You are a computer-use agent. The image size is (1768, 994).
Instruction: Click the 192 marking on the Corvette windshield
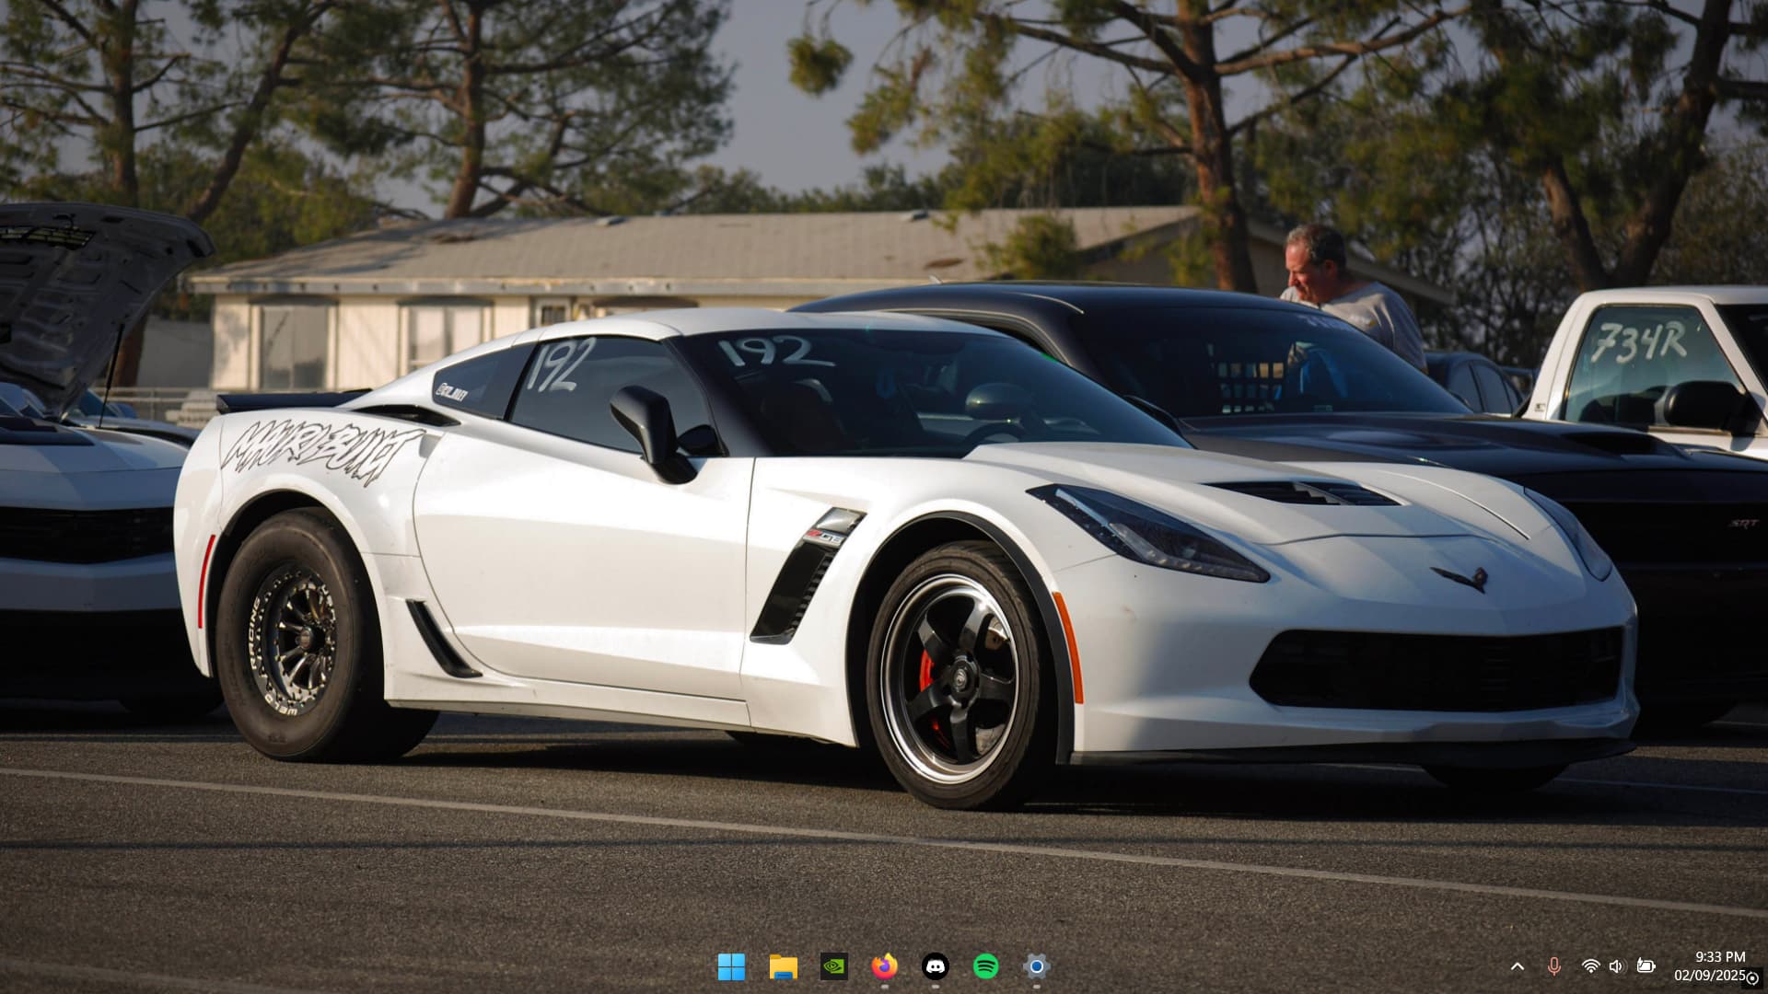(x=775, y=352)
